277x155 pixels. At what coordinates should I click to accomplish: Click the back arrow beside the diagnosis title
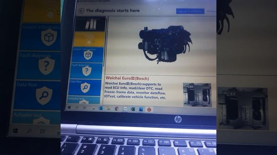click(x=81, y=11)
